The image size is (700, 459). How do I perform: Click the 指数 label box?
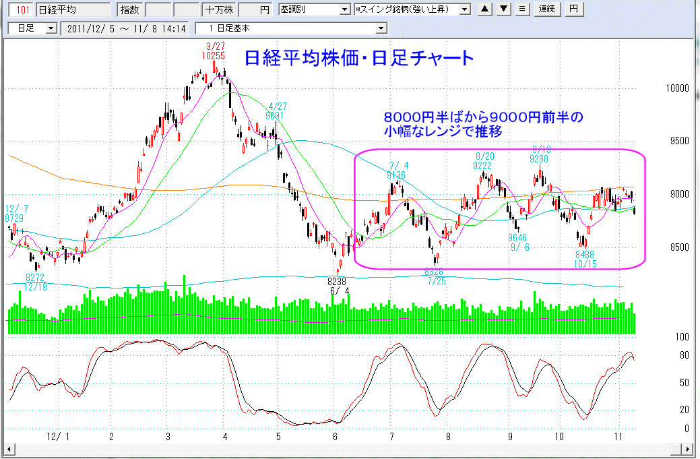(x=130, y=9)
